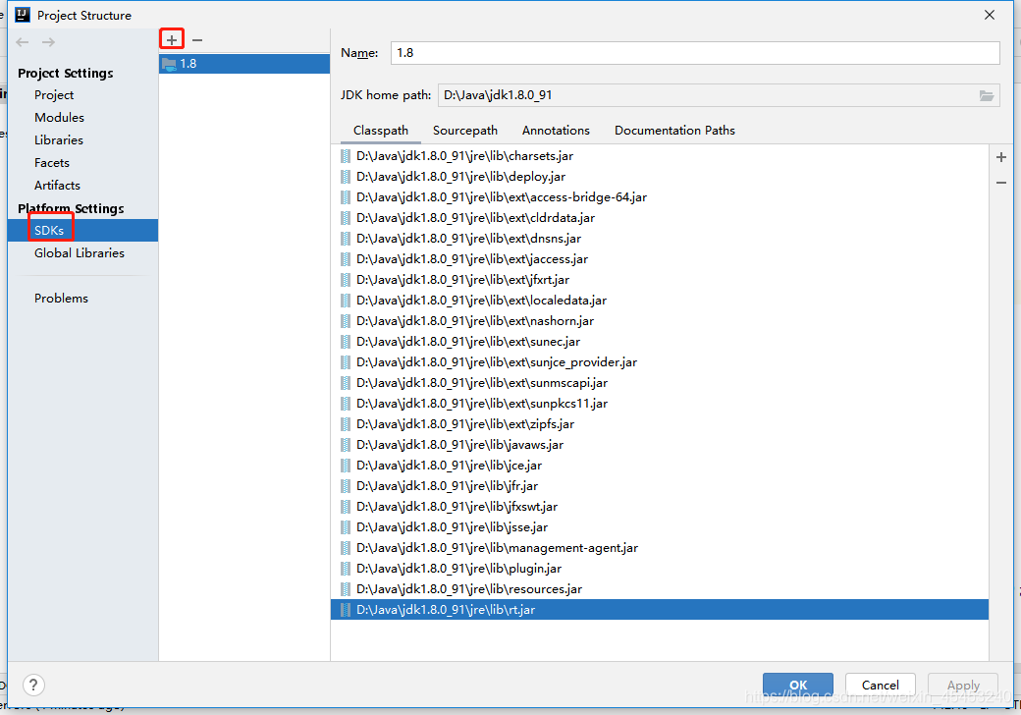Screen dimensions: 1021x715
Task: Go forward with the right arrow
Action: (48, 42)
